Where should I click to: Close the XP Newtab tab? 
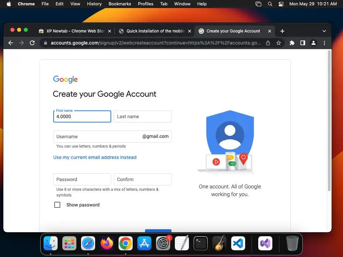(x=110, y=31)
